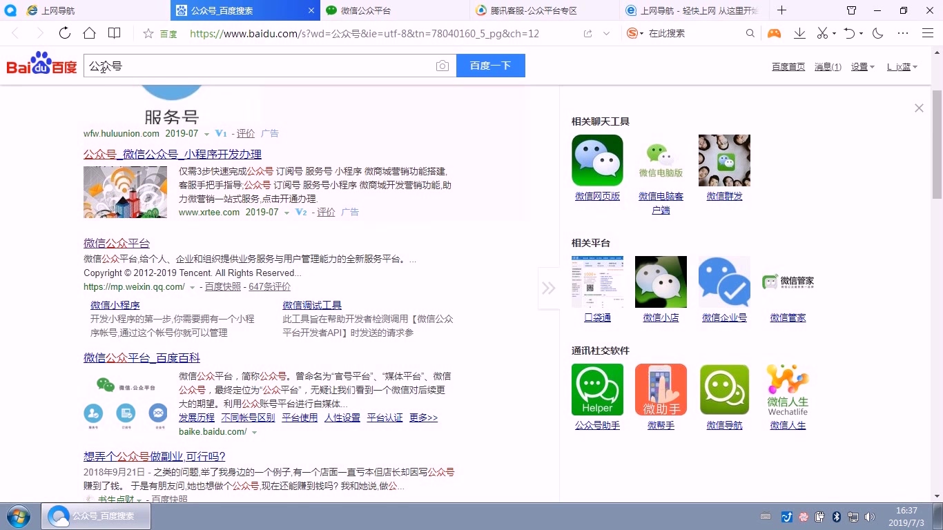Go to the browser home page icon
943x530 pixels.
pos(89,33)
